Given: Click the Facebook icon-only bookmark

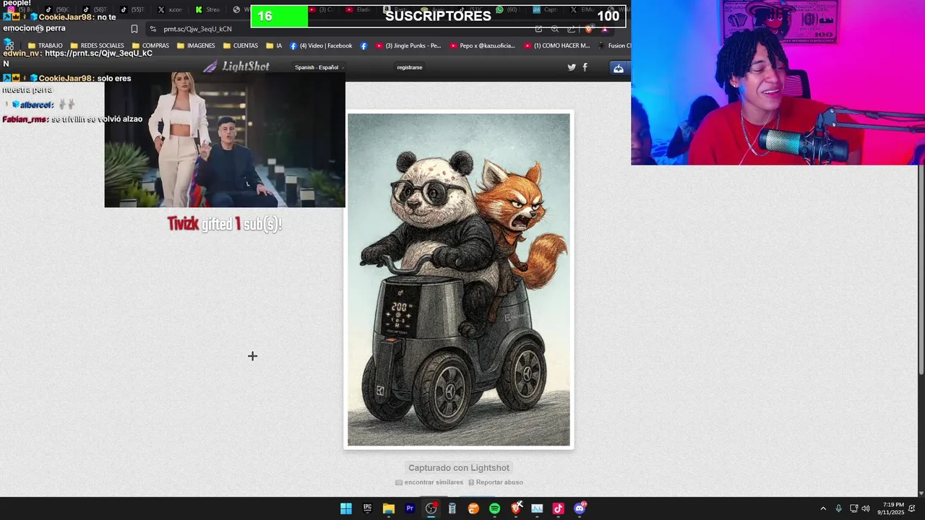Looking at the screenshot, I should (363, 45).
